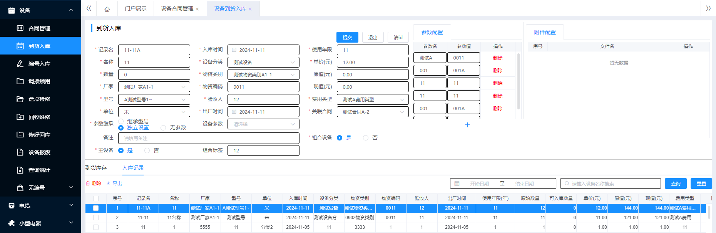Tick the checkbox for record row 2

click(x=96, y=218)
